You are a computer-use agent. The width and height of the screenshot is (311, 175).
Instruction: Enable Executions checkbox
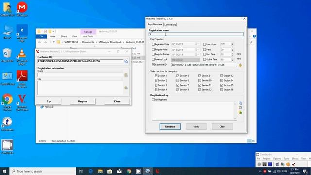point(204,44)
